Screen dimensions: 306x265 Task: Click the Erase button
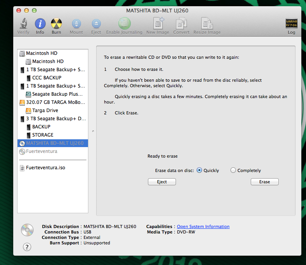click(x=264, y=182)
